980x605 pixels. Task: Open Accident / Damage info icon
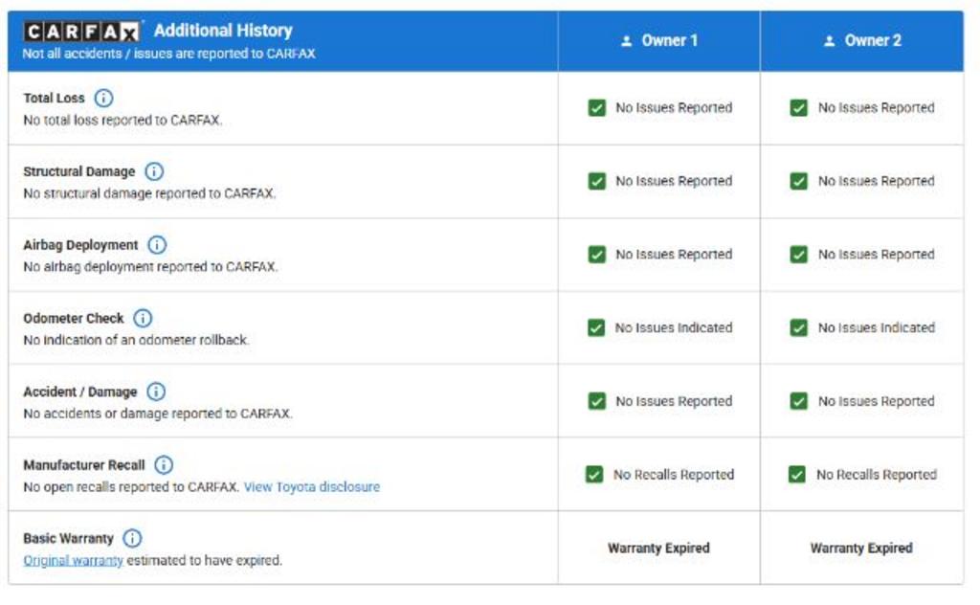pyautogui.click(x=156, y=392)
